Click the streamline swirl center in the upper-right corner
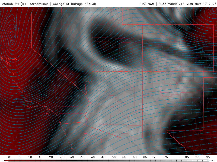 pyautogui.click(x=214, y=10)
